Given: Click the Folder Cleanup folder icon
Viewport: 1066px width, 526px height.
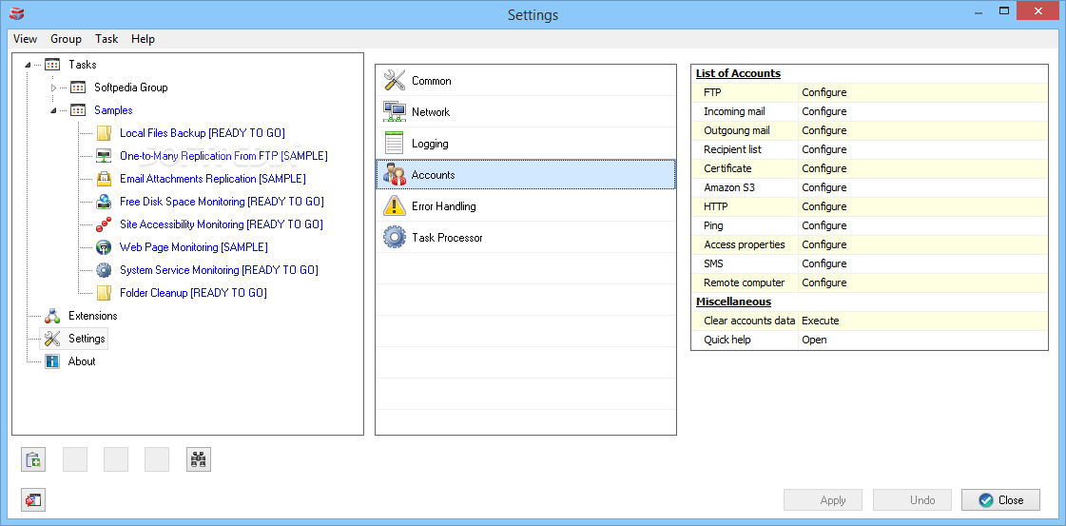Looking at the screenshot, I should [x=104, y=293].
